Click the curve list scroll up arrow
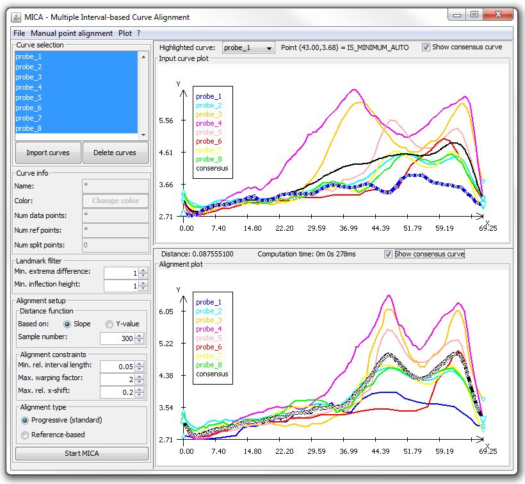Image resolution: width=525 pixels, height=484 pixels. pyautogui.click(x=143, y=57)
